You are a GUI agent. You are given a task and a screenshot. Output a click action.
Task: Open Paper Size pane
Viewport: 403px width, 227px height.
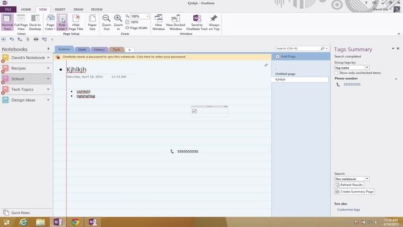pos(93,23)
